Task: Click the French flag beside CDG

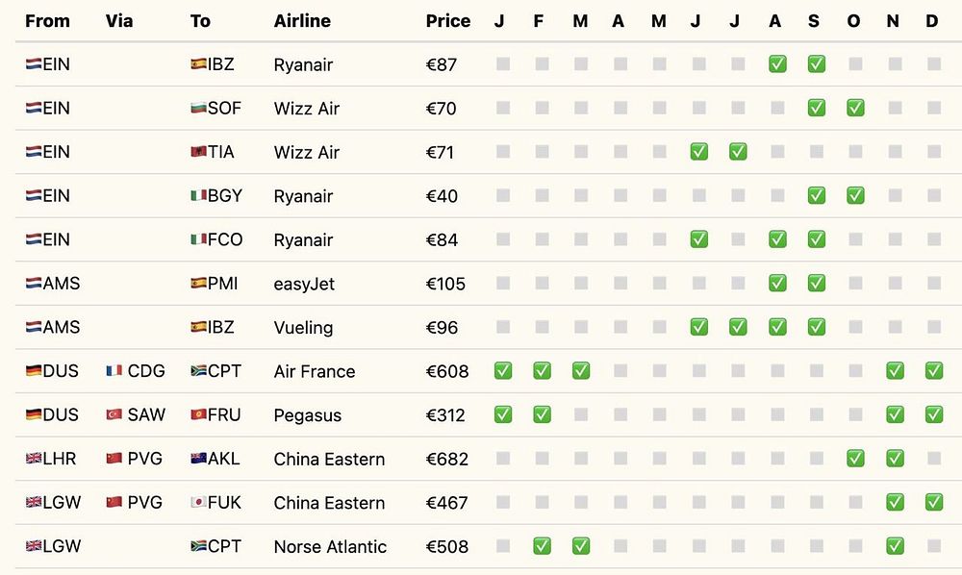Action: point(114,371)
